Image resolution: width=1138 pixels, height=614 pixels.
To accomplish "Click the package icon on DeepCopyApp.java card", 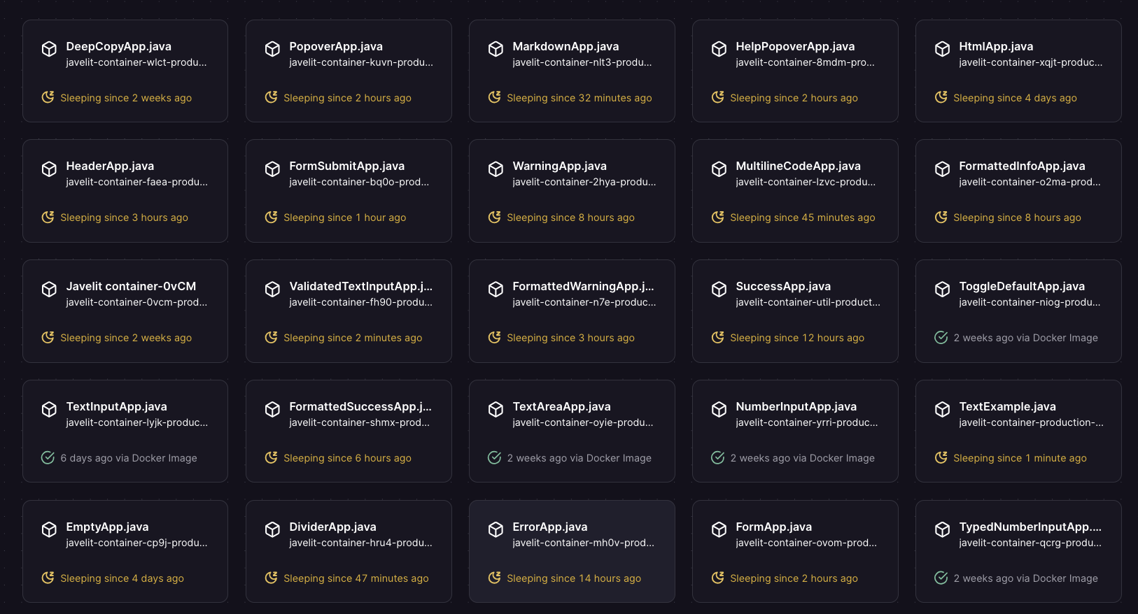I will point(49,48).
